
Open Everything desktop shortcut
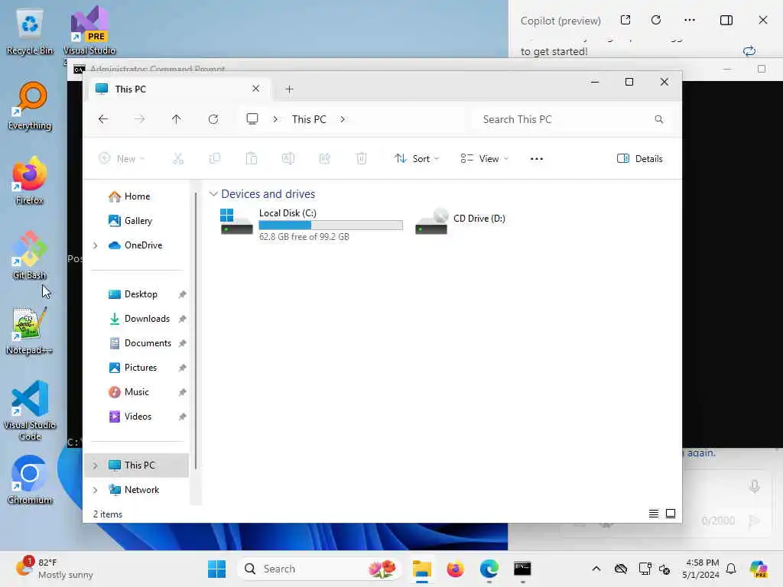coord(30,105)
